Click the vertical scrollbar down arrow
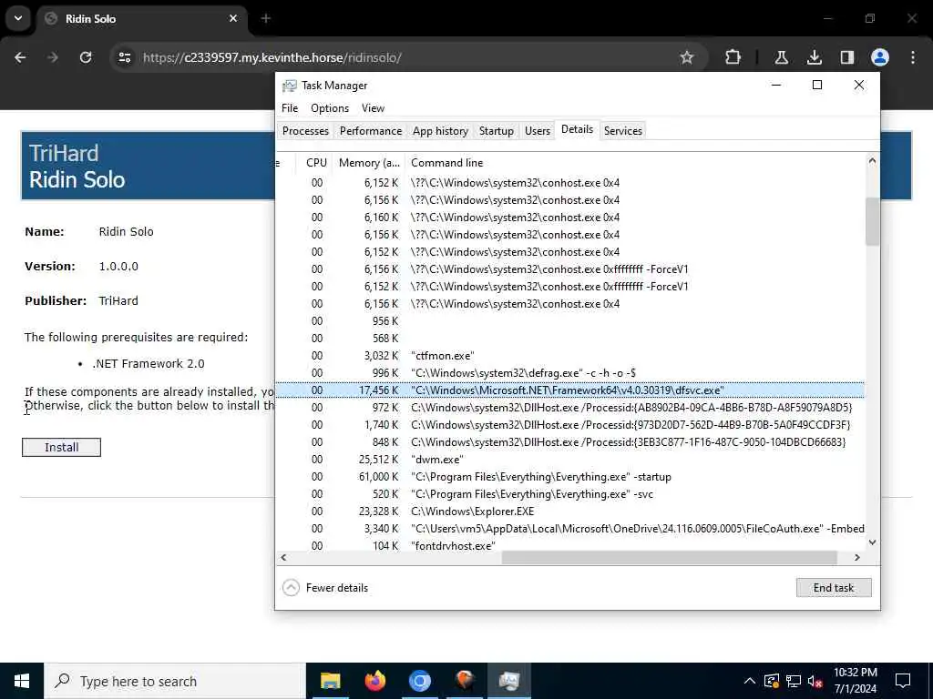Viewport: 933px width, 699px height. 872,542
